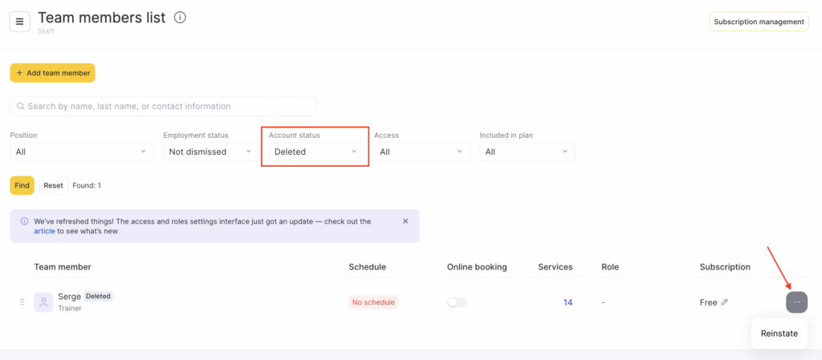
Task: Click the pencil icon next to Free subscription
Action: pyautogui.click(x=725, y=302)
